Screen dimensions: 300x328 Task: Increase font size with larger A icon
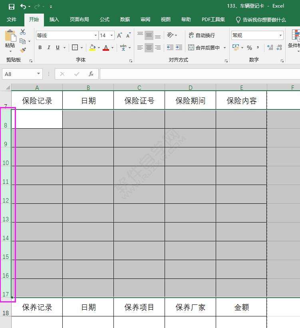119,35
